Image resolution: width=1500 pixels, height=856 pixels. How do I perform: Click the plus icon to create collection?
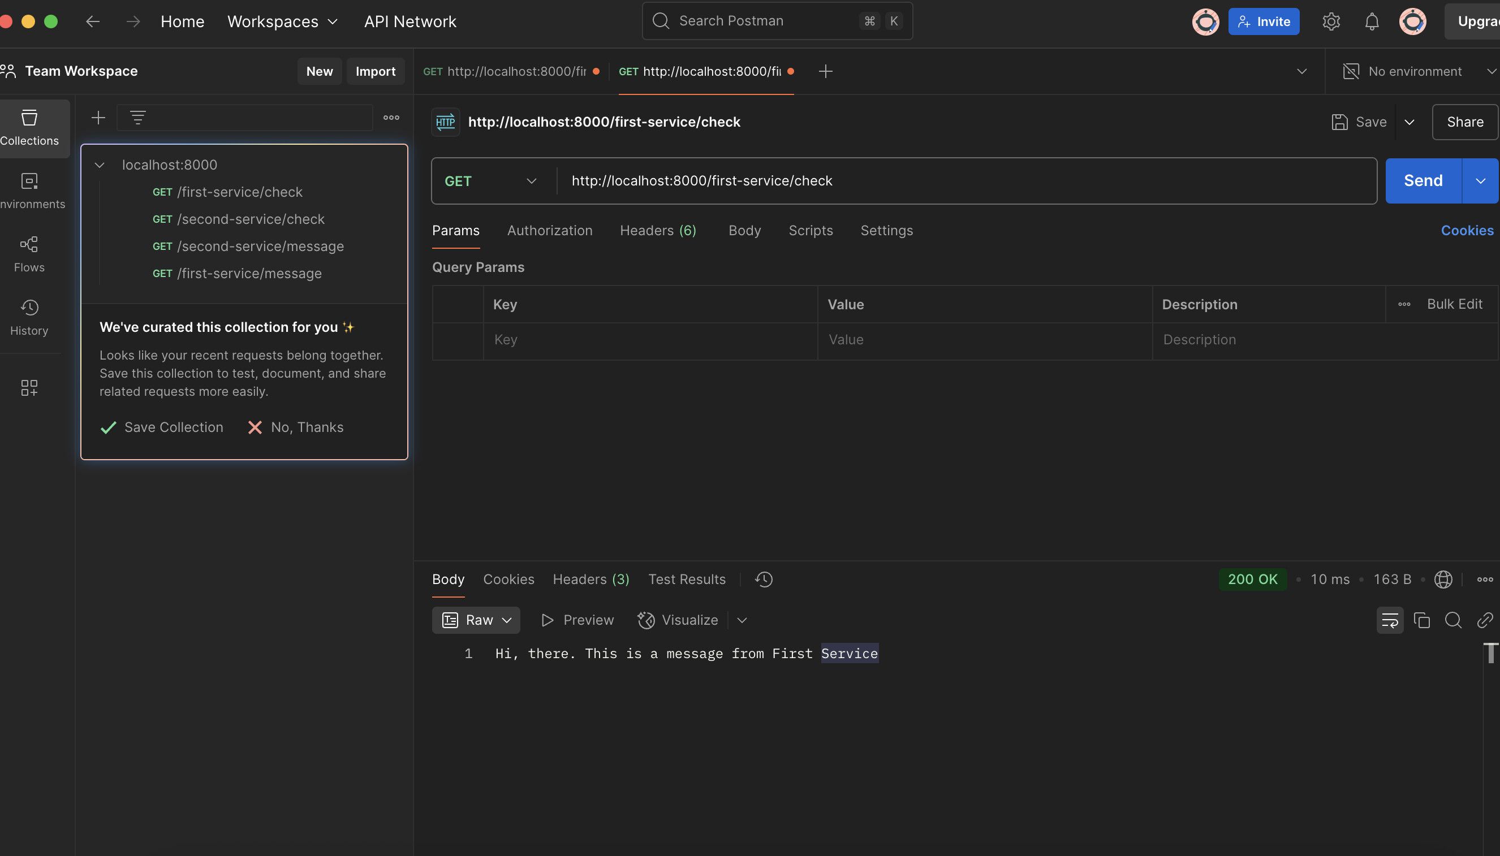(x=98, y=118)
